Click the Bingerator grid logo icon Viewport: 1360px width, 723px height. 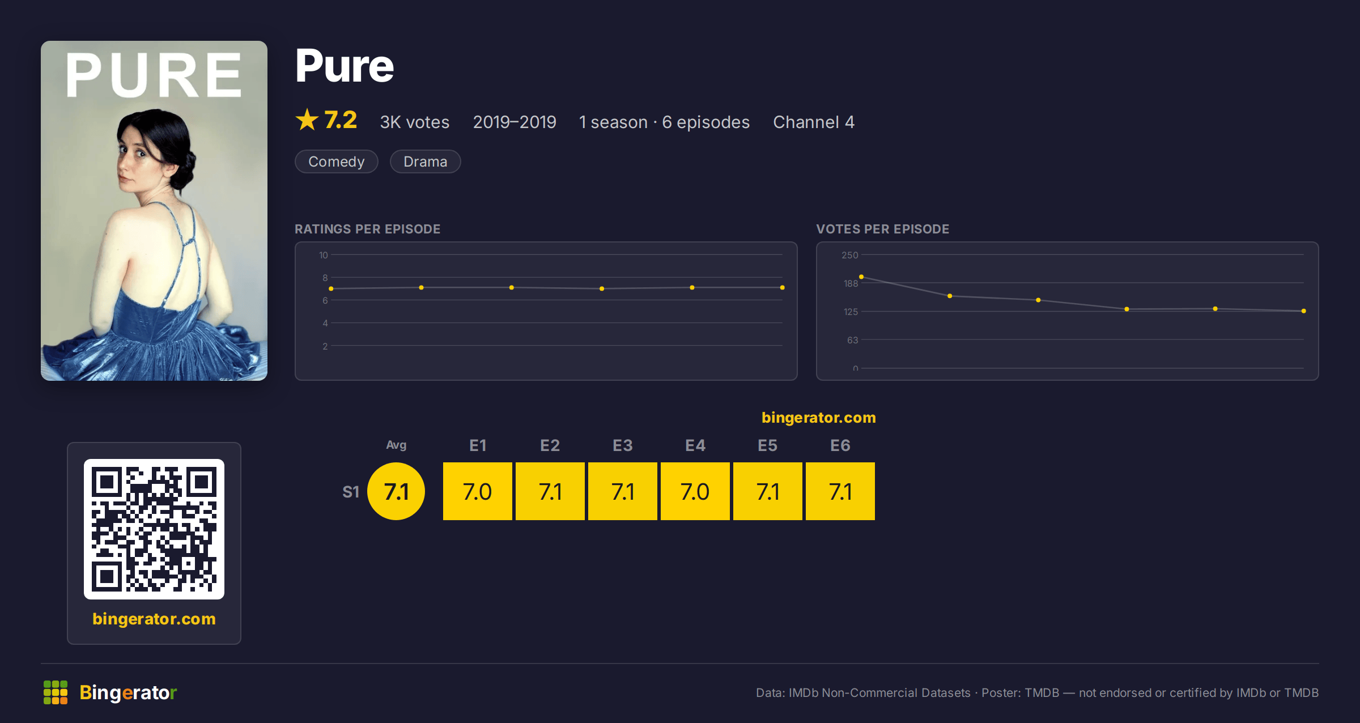click(x=56, y=692)
